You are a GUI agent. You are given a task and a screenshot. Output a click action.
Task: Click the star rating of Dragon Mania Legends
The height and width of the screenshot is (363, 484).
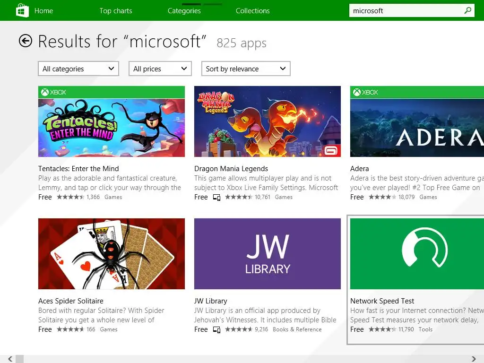tap(239, 197)
